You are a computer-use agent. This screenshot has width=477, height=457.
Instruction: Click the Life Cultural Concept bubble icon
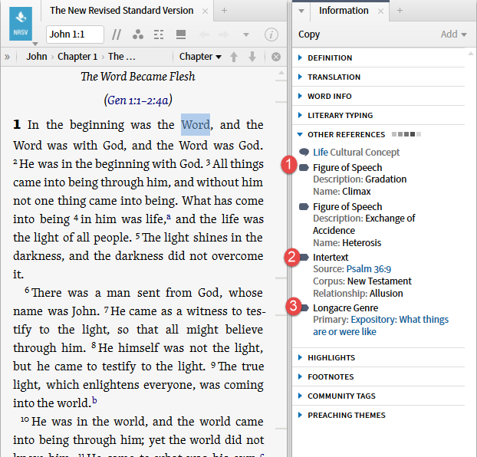coord(304,152)
